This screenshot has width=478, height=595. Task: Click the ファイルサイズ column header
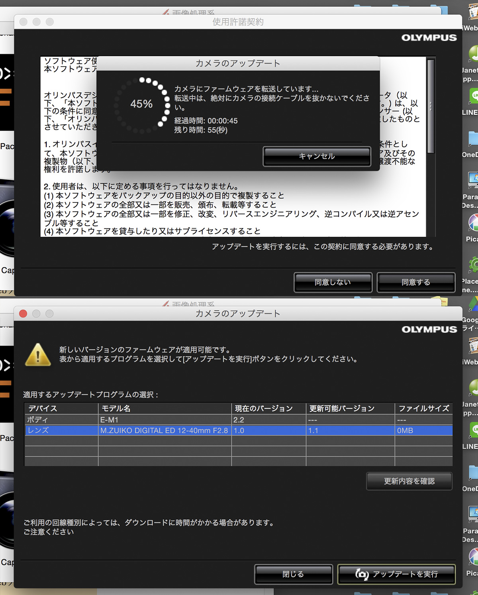[x=423, y=408]
